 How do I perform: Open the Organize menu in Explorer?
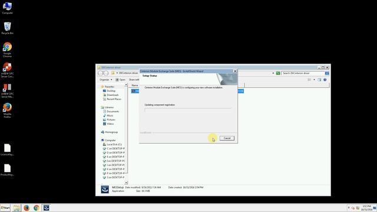(x=106, y=79)
